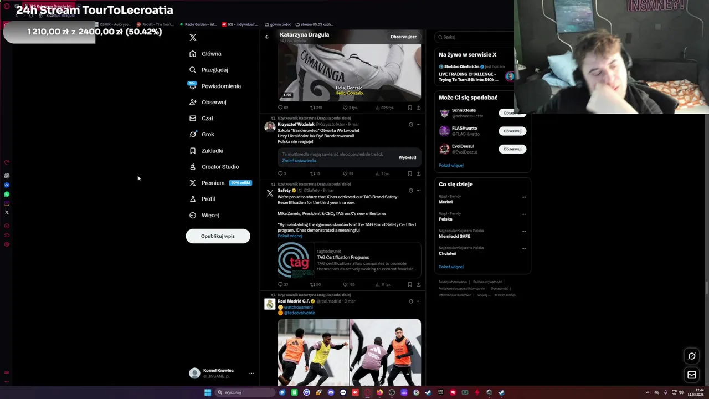This screenshot has width=709, height=399.
Task: Share the Safety TAG post
Action: tap(418, 284)
